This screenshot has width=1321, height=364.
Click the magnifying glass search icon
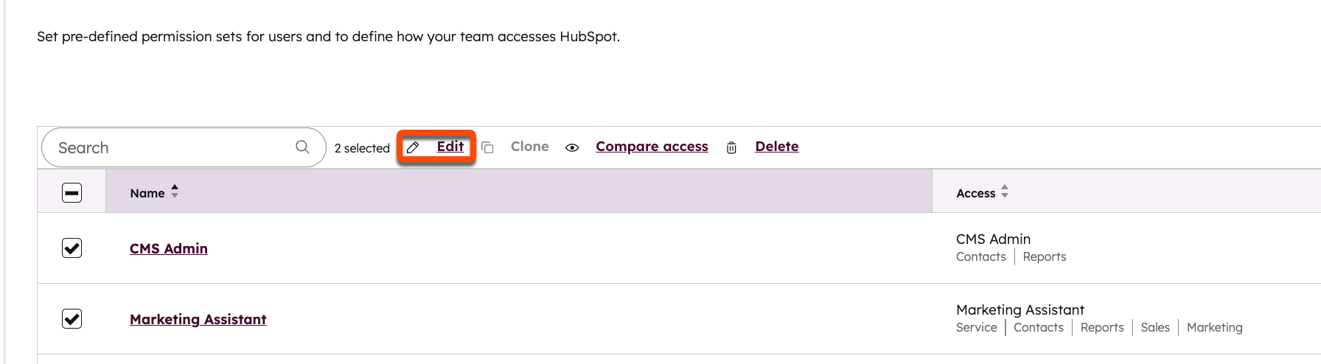point(302,147)
